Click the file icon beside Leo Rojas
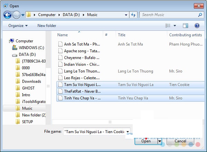Image resolution: width=207 pixels, height=152 pixels. [60, 78]
